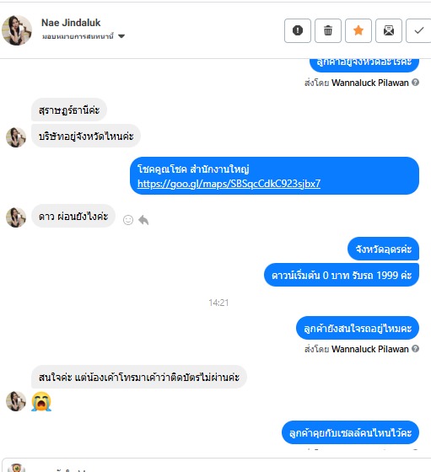Delete conversation using the trash icon
The width and height of the screenshot is (431, 472).
pyautogui.click(x=328, y=30)
